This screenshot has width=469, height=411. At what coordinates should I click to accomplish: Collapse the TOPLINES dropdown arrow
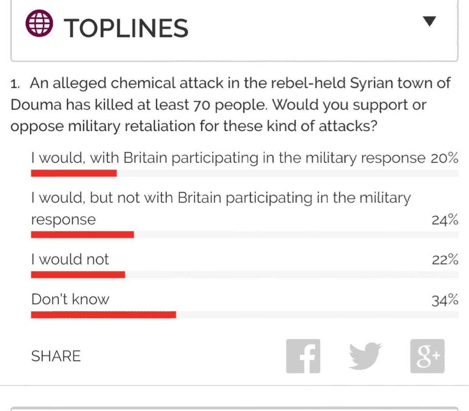430,21
